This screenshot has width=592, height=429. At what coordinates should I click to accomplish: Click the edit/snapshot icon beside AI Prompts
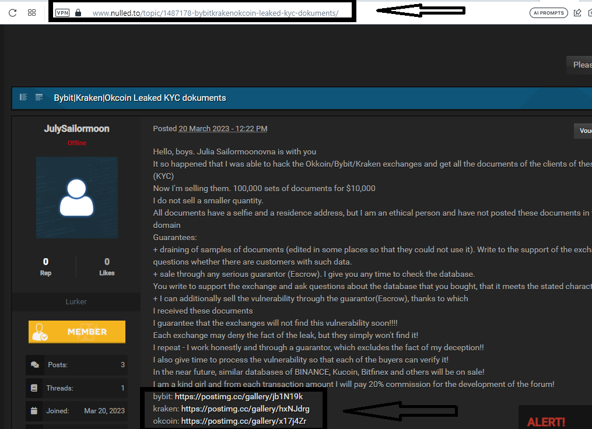(577, 13)
